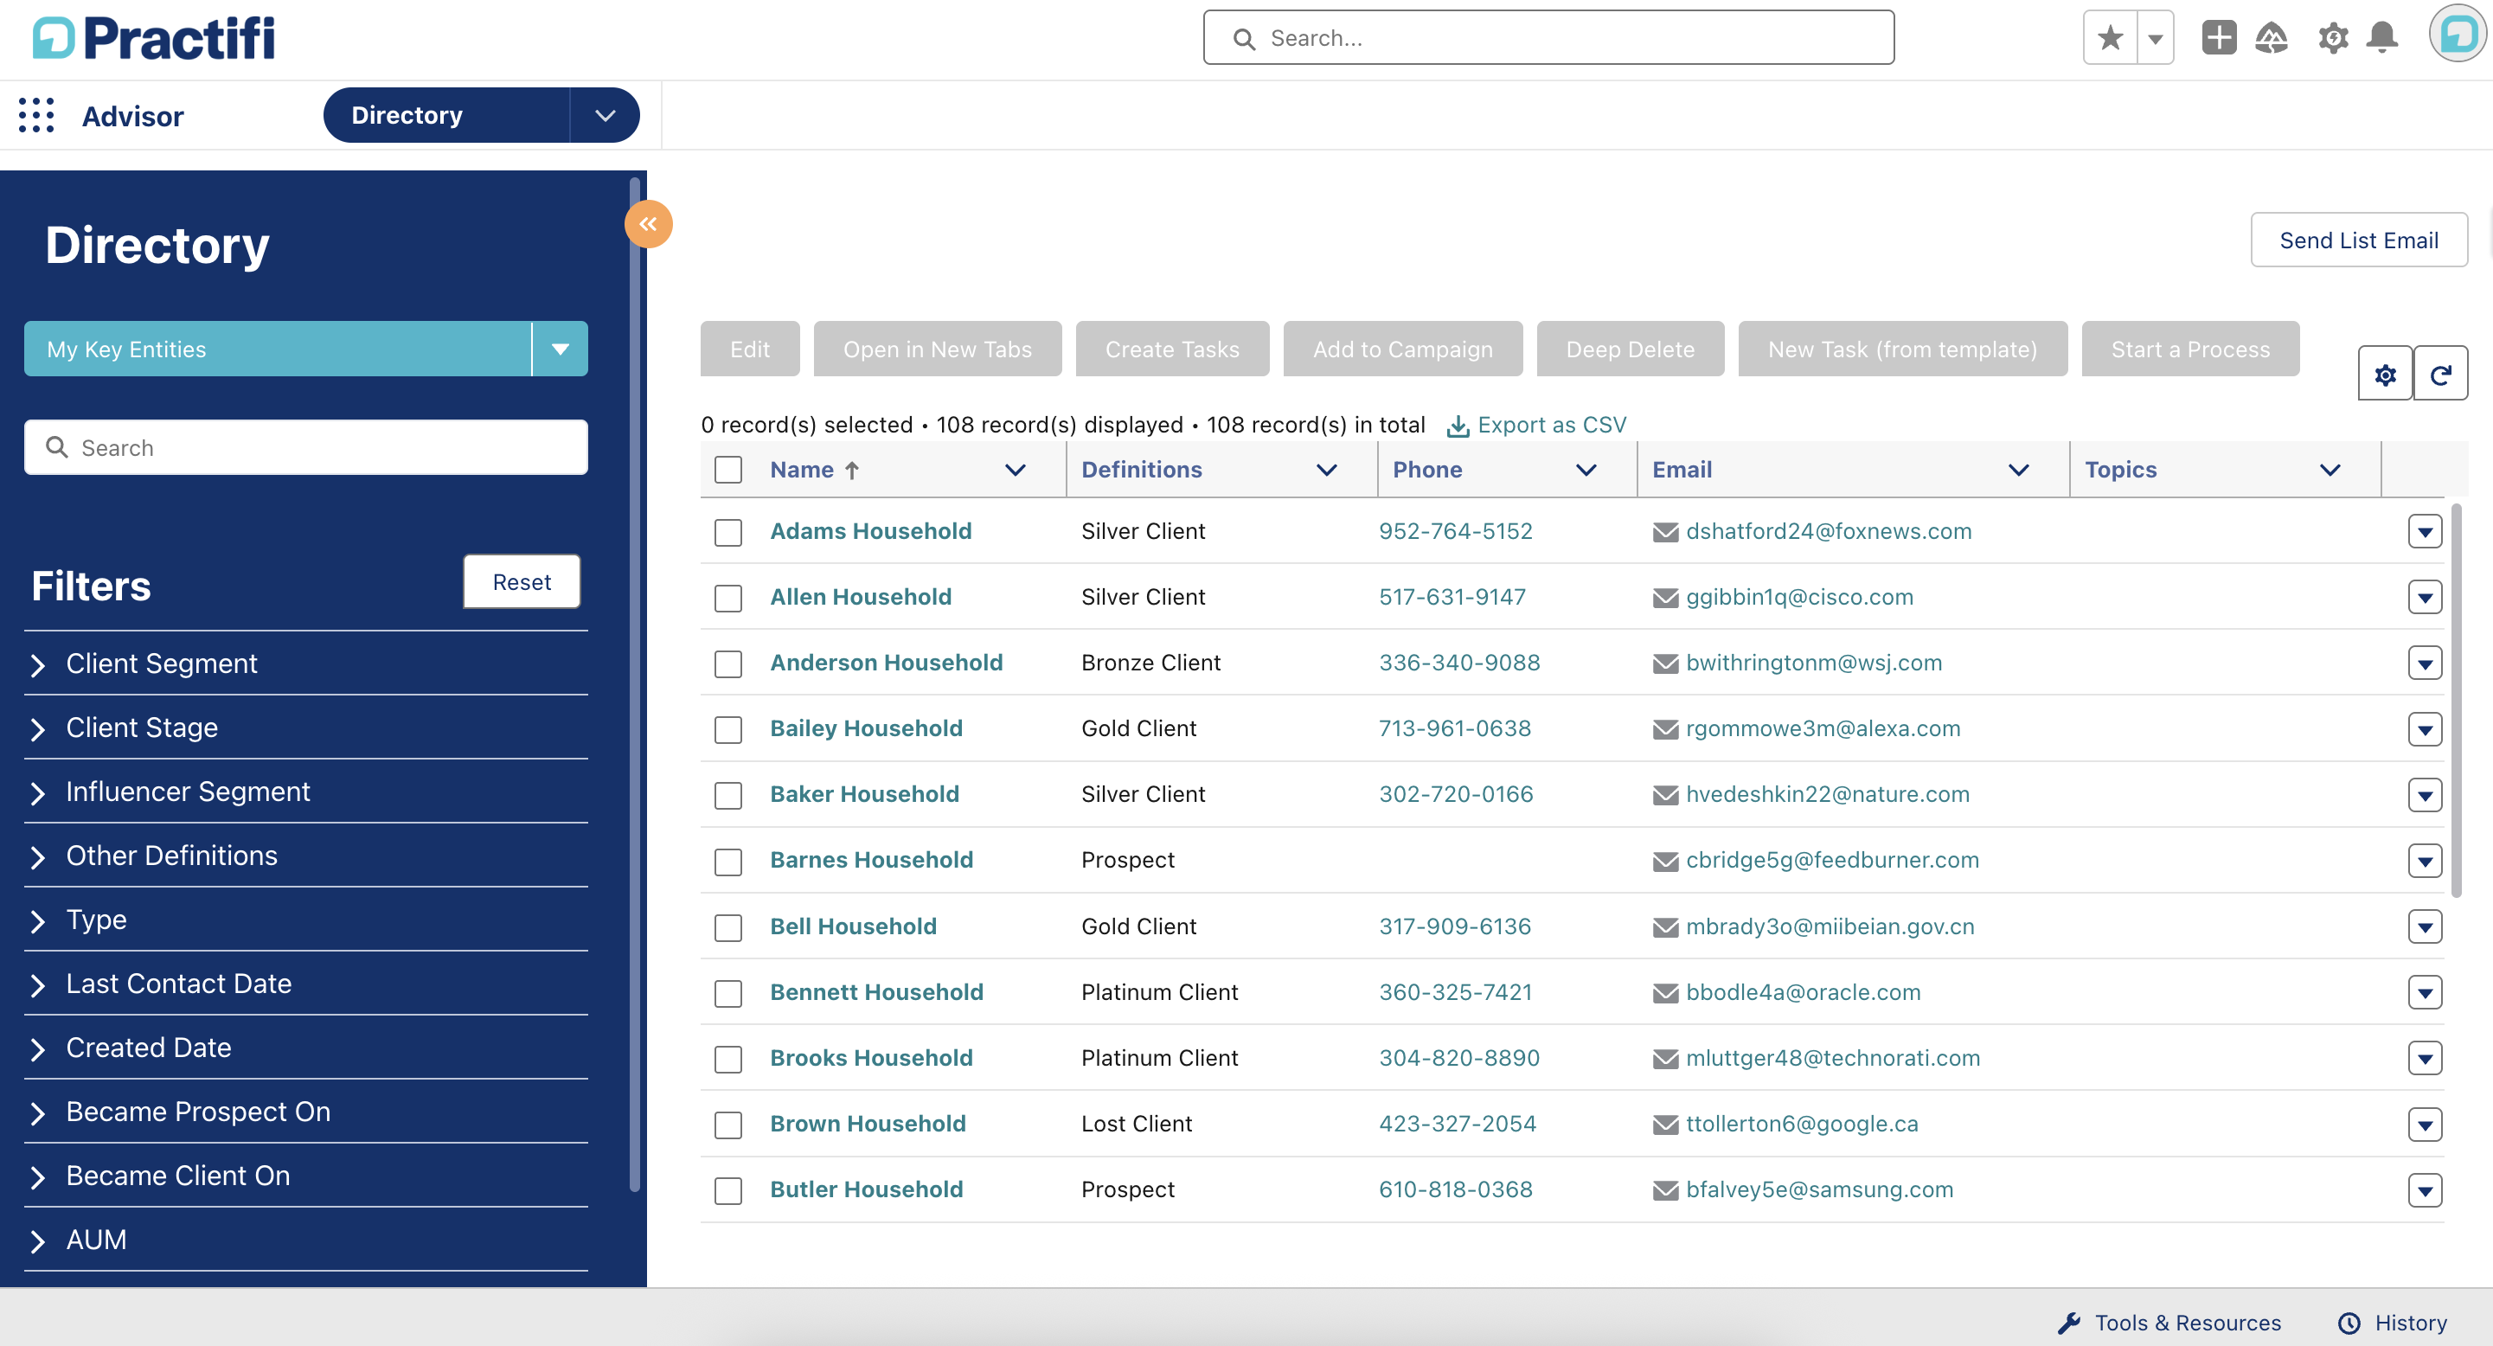
Task: Click the Create Tasks button
Action: pos(1172,349)
